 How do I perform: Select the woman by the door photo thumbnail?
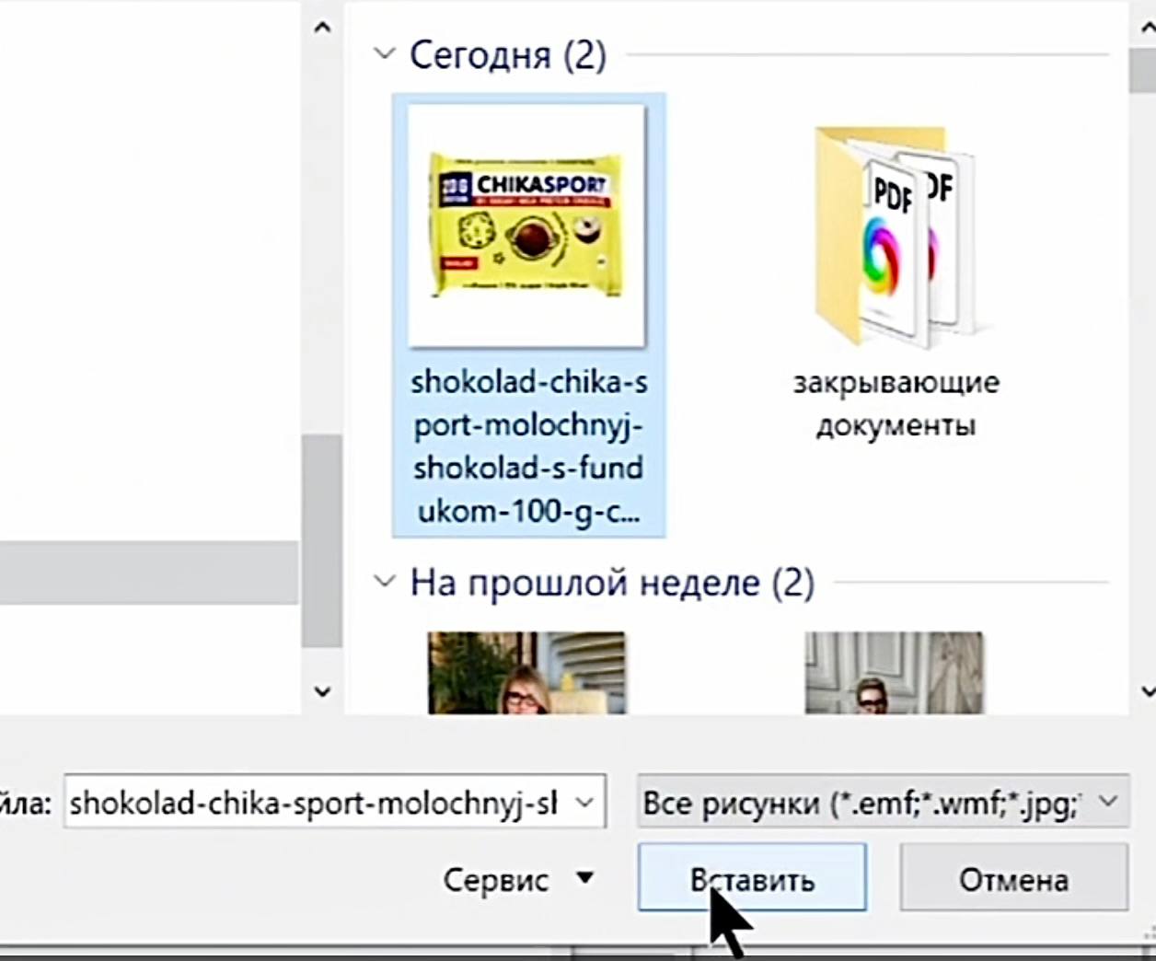pyautogui.click(x=895, y=673)
